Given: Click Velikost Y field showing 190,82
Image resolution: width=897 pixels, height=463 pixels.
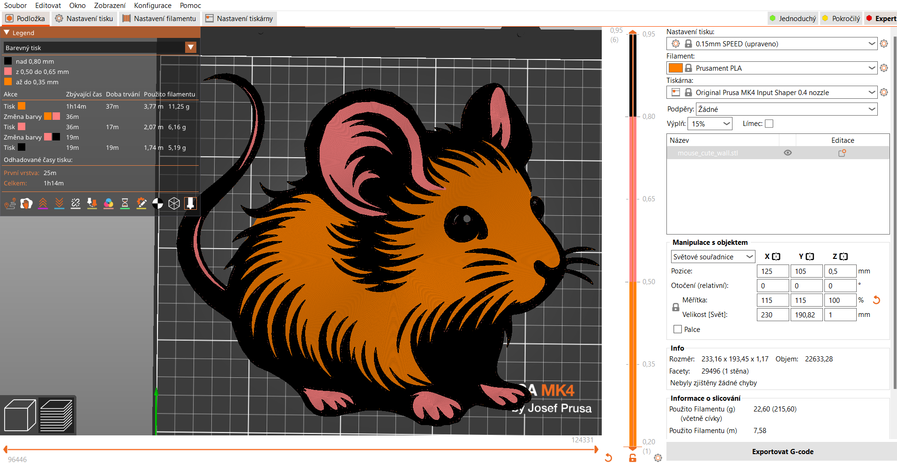Looking at the screenshot, I should point(807,315).
